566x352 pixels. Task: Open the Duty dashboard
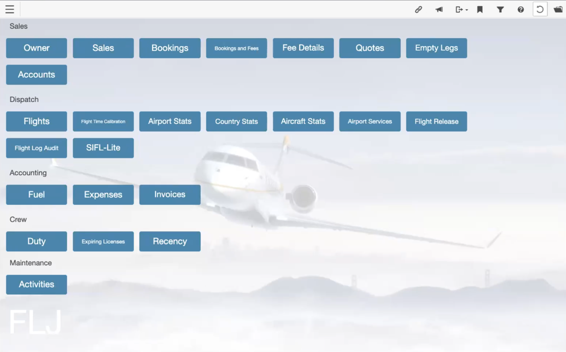click(36, 242)
